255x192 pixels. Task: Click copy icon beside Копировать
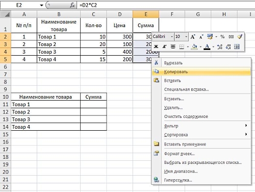coord(156,71)
